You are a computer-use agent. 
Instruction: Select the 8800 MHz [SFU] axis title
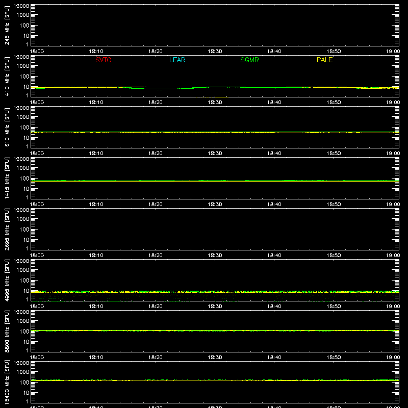[x=7, y=331]
